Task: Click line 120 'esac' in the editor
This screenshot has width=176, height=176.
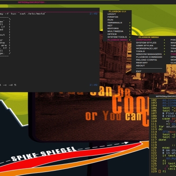Action: [166, 148]
